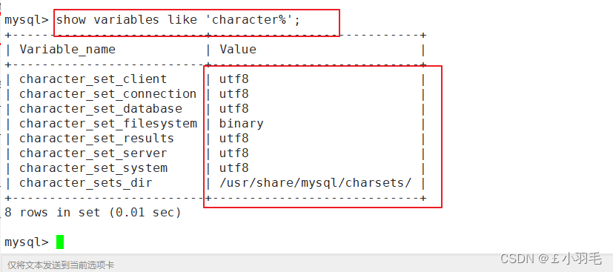Click the send-text input bar at bottom

pyautogui.click(x=251, y=265)
